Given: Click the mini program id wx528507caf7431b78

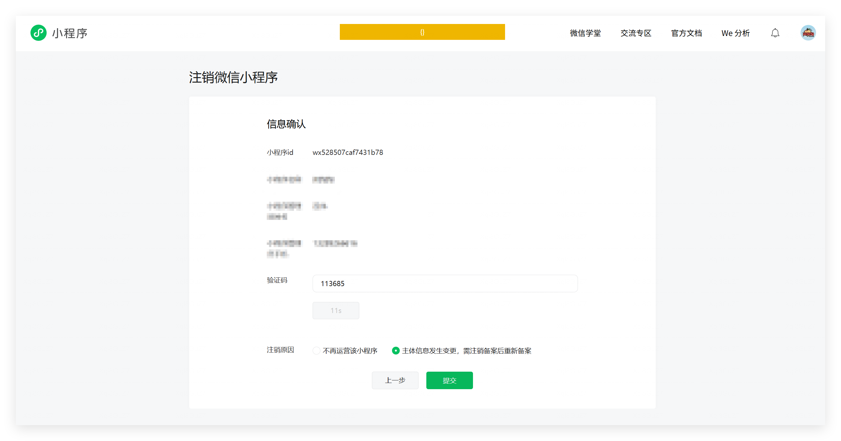Looking at the screenshot, I should 348,152.
